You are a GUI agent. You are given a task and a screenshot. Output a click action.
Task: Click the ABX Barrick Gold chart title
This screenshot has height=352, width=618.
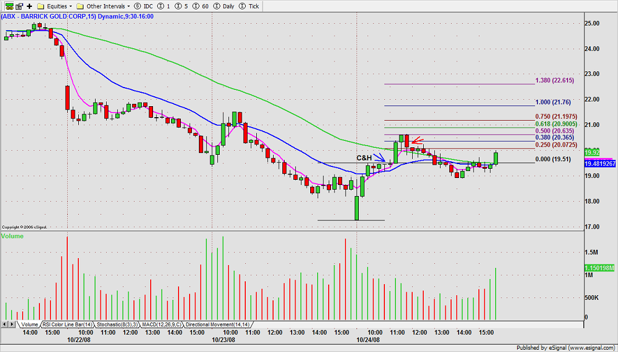pos(78,16)
